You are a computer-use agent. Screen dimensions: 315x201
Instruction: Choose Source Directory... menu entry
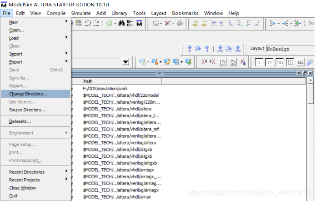35,110
